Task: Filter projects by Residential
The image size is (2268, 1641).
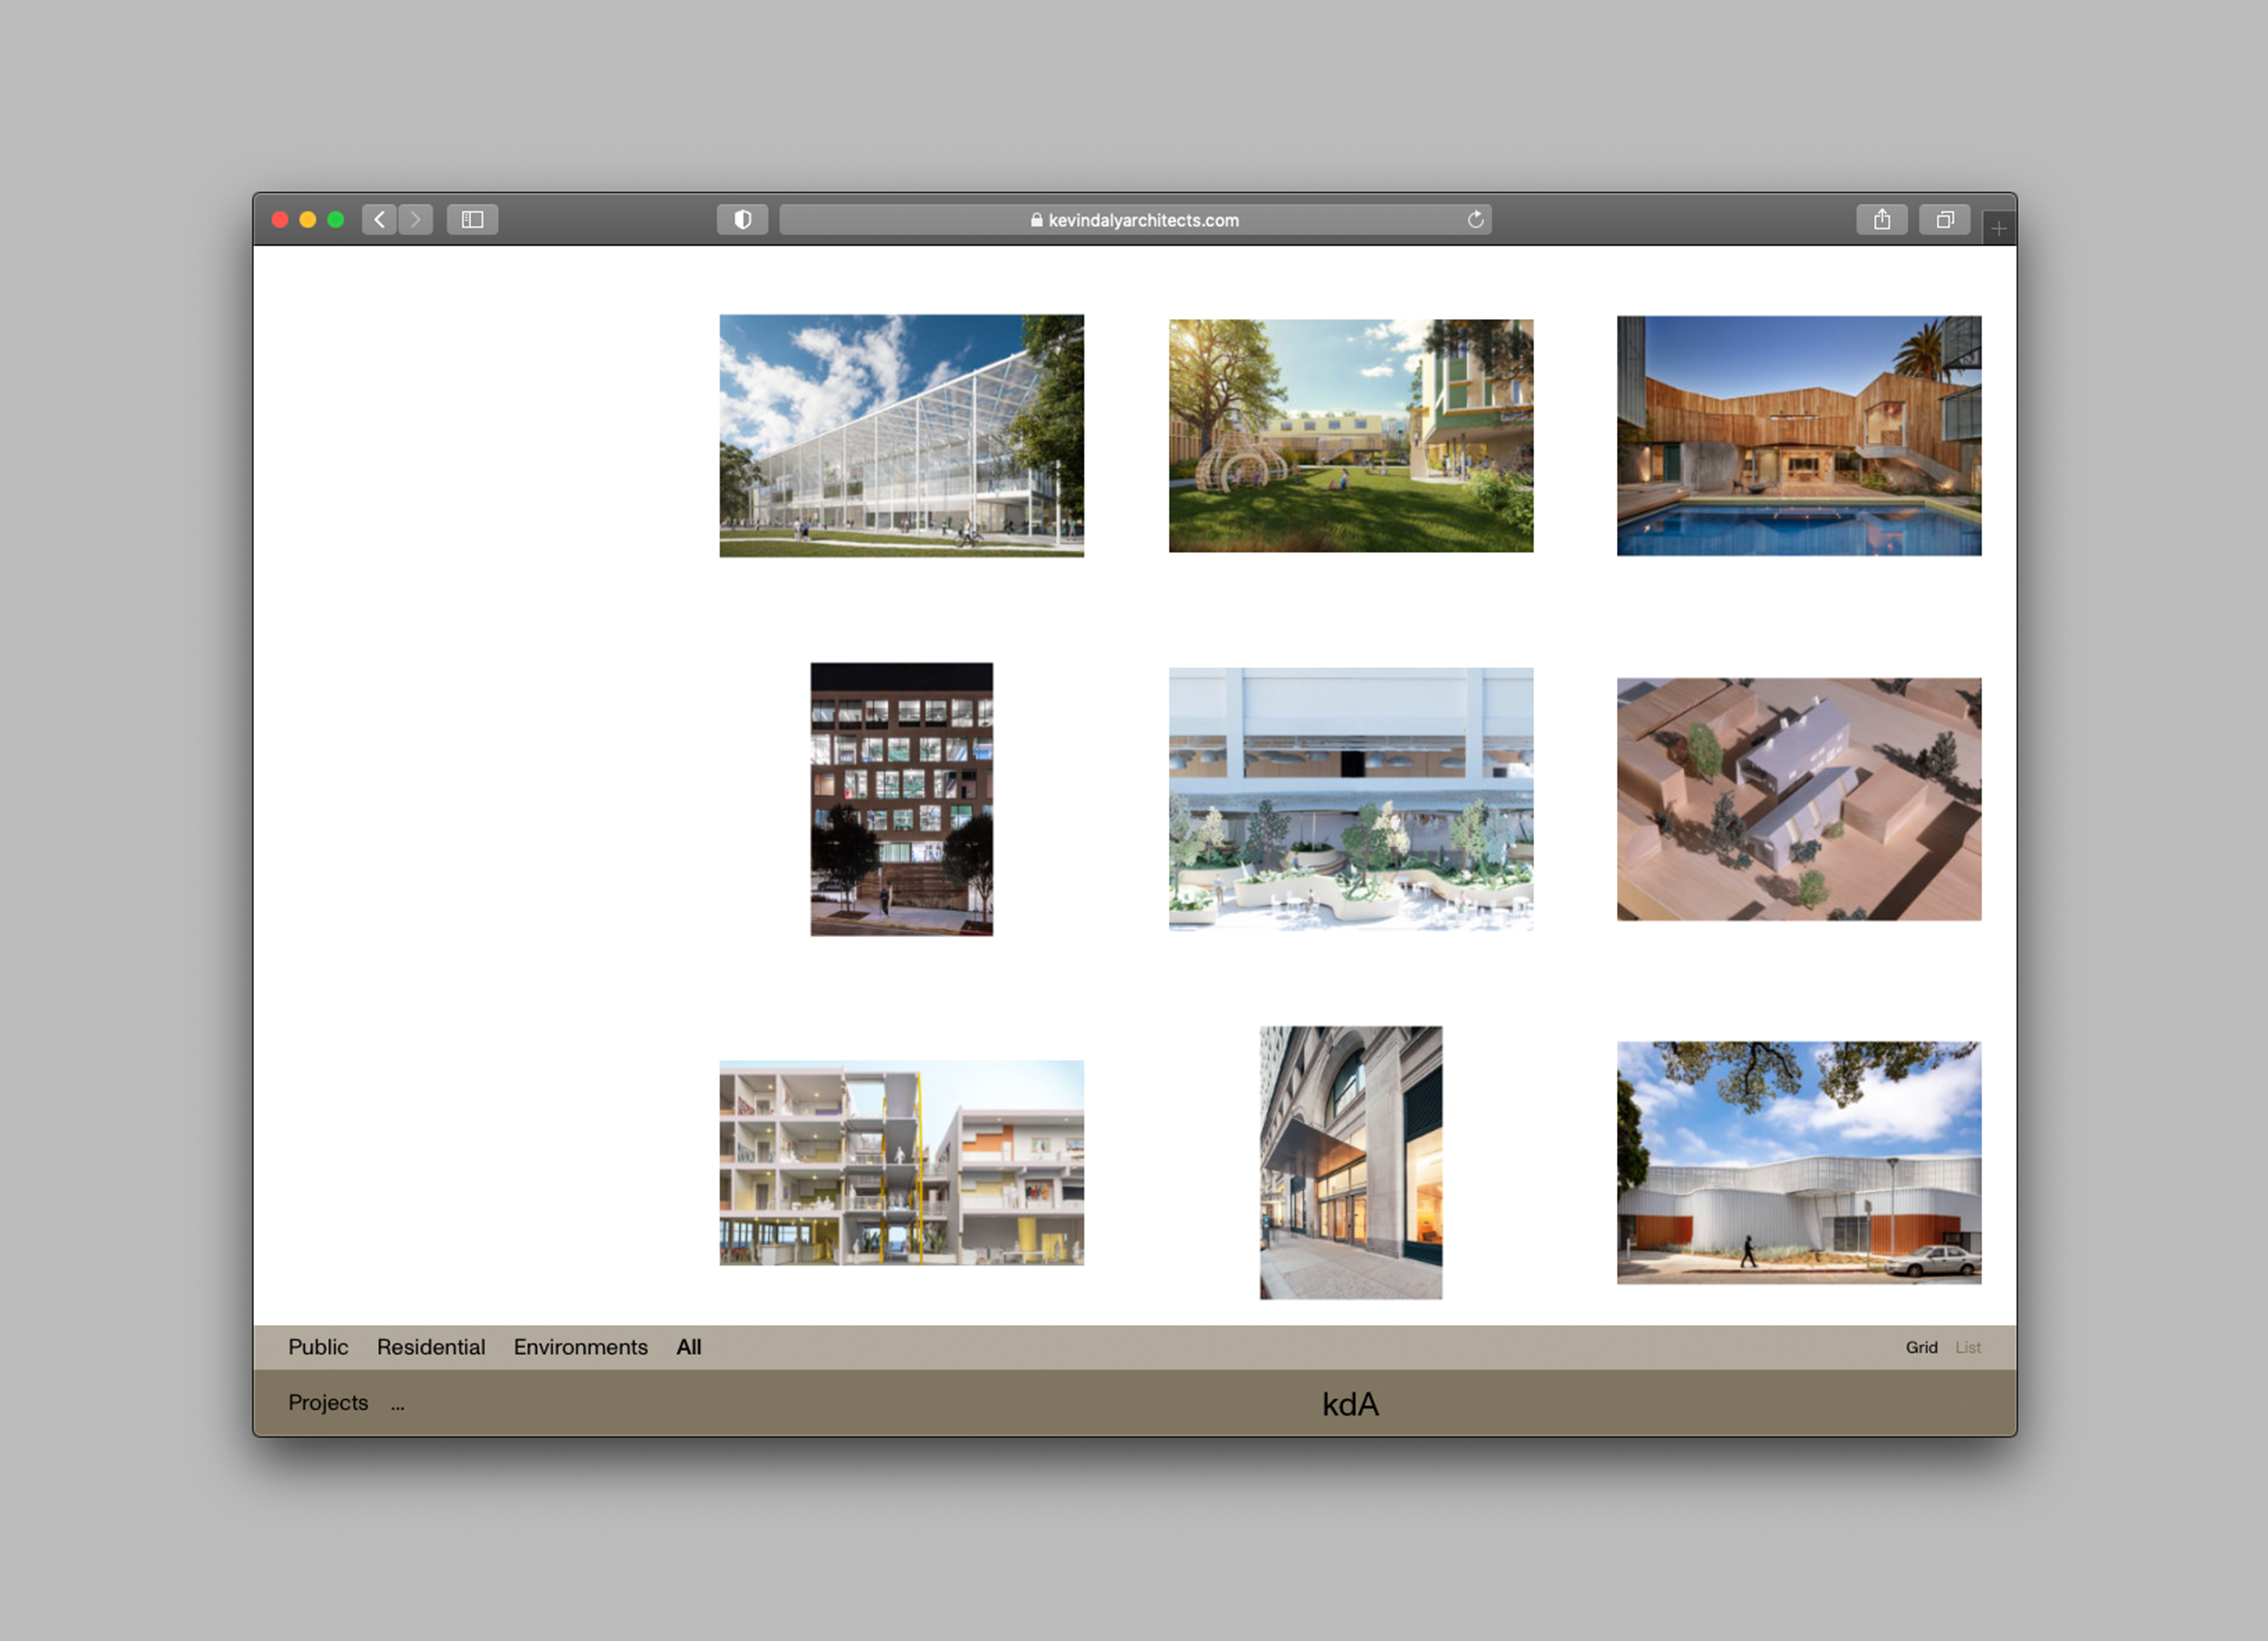Action: [431, 1347]
